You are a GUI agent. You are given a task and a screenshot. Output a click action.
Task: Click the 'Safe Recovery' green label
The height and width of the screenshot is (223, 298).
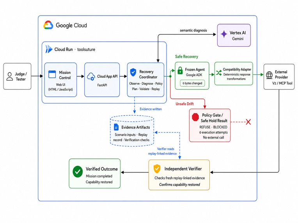tap(186, 56)
